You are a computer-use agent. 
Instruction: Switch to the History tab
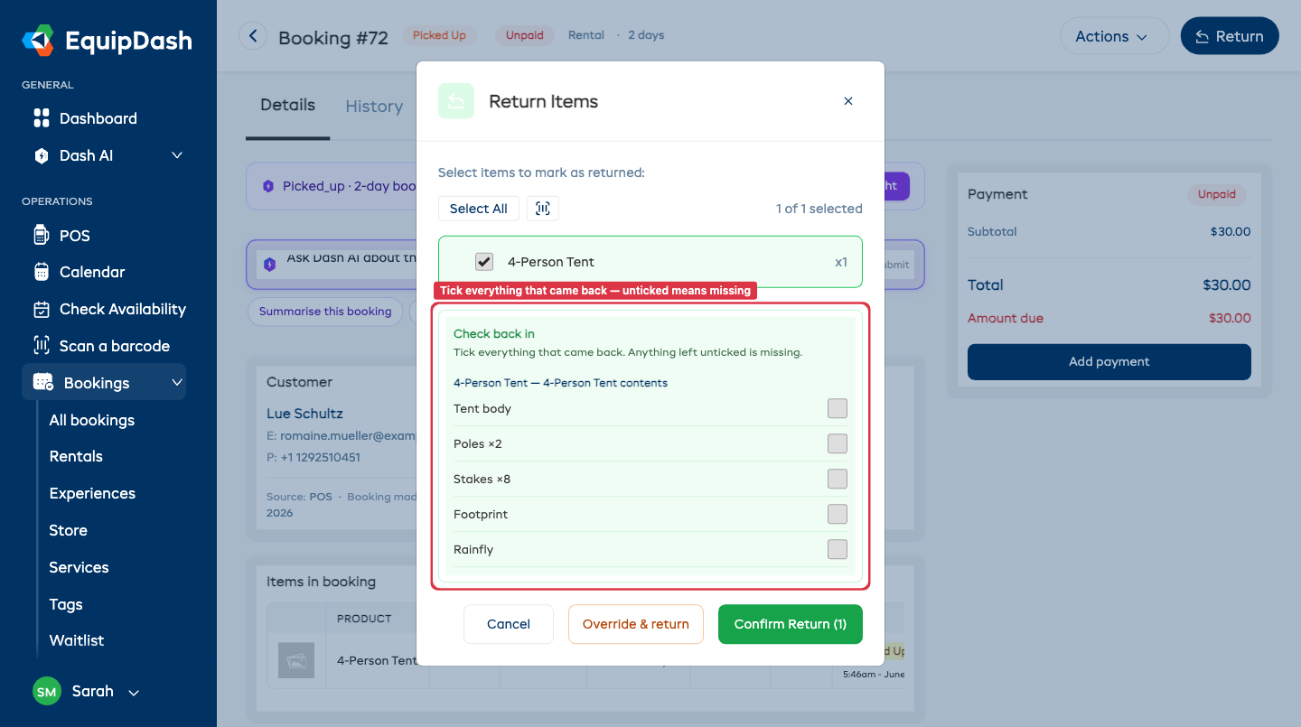pos(374,107)
